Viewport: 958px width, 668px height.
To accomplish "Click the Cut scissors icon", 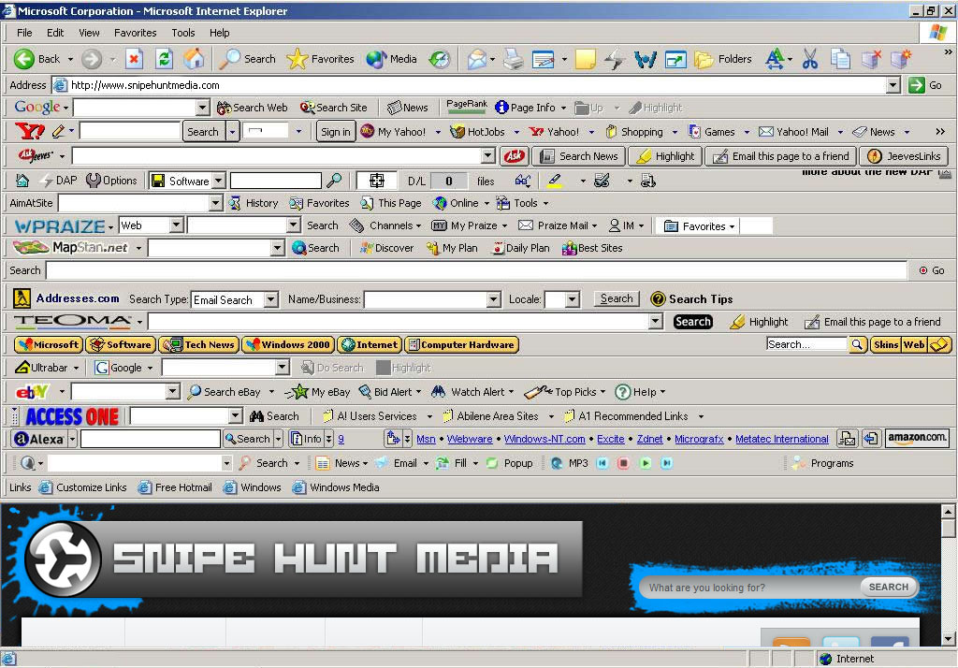I will pos(810,59).
